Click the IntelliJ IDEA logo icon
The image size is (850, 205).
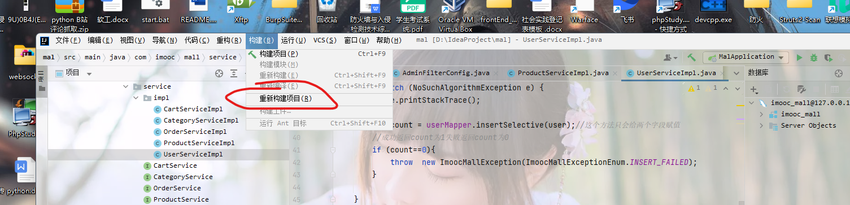point(44,41)
